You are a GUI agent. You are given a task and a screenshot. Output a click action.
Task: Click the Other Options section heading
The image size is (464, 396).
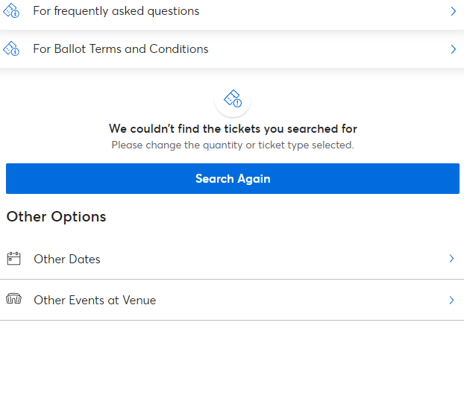pyautogui.click(x=56, y=216)
